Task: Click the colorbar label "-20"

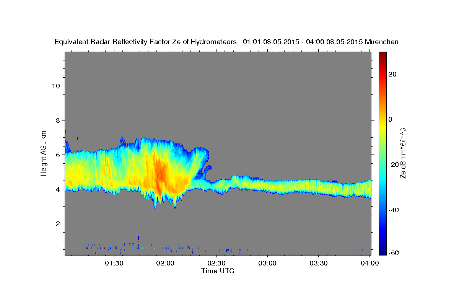Action: [394, 164]
